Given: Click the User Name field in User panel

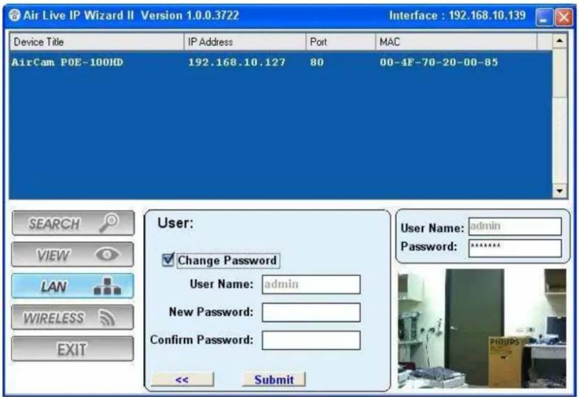Looking at the screenshot, I should point(311,284).
